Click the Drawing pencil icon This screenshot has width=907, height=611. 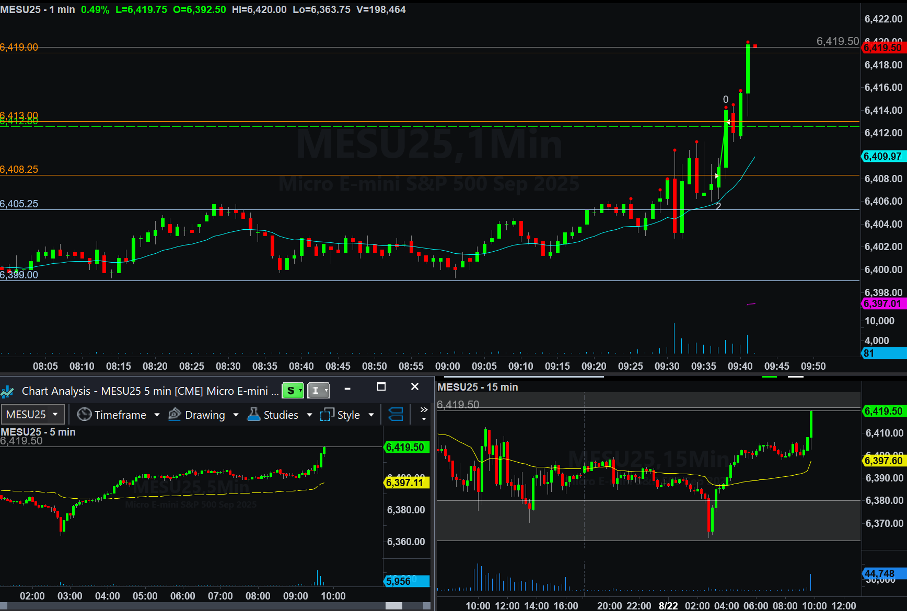[x=175, y=415]
